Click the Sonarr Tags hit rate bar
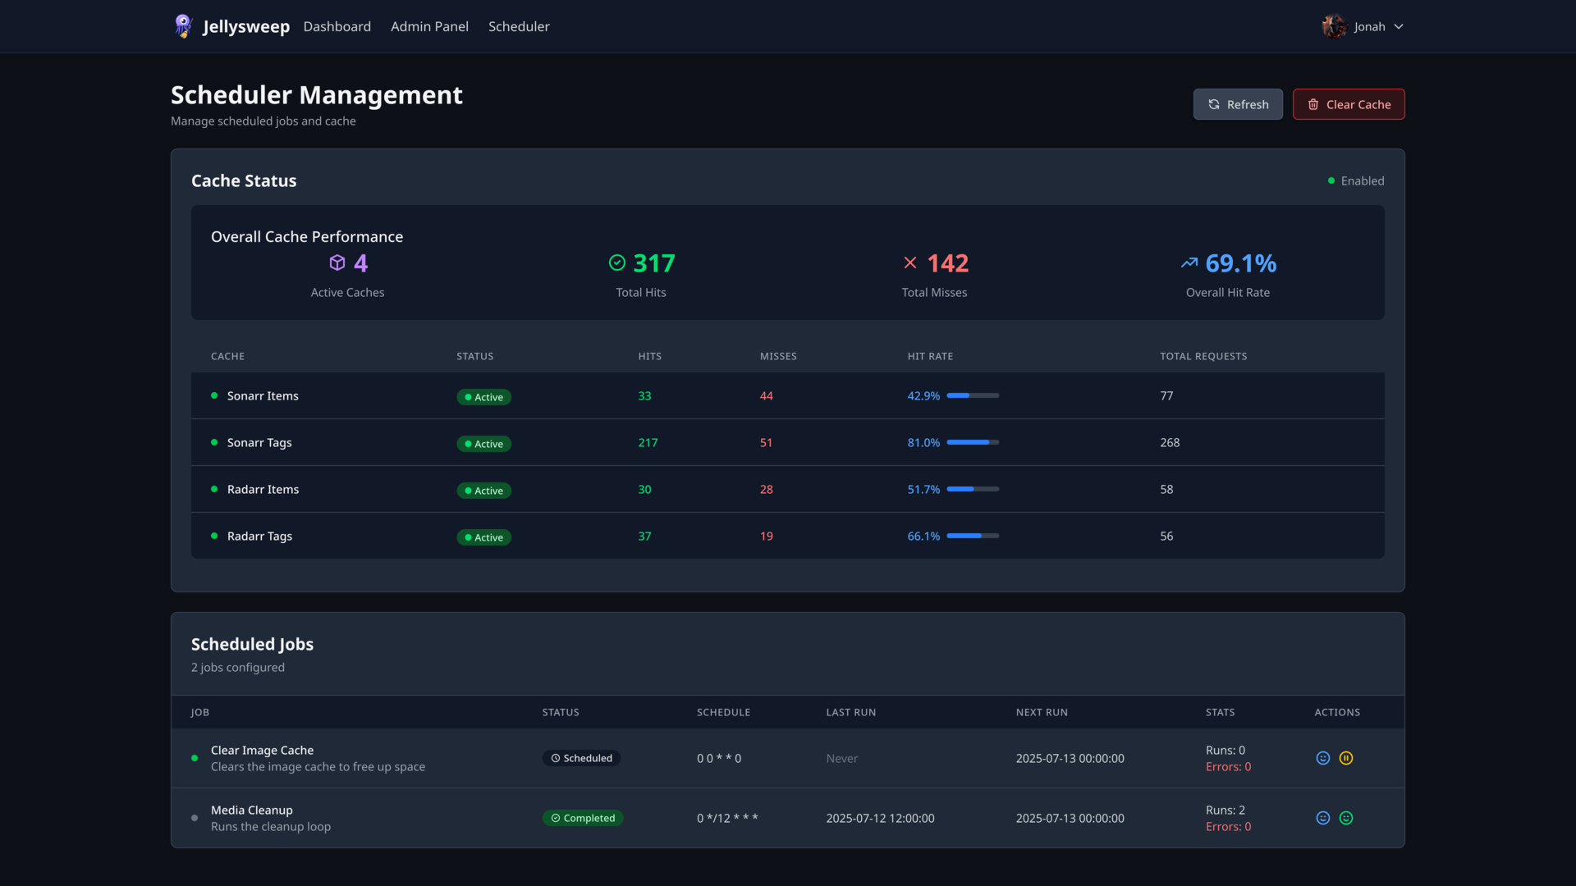Viewport: 1576px width, 886px height. [x=973, y=442]
